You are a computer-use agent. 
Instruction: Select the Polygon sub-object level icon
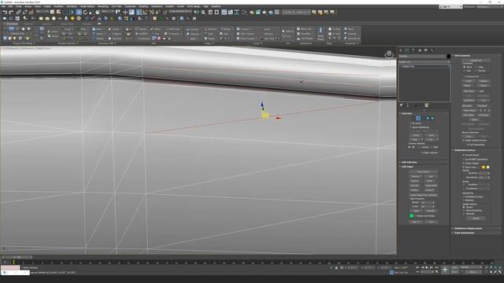[x=428, y=118]
